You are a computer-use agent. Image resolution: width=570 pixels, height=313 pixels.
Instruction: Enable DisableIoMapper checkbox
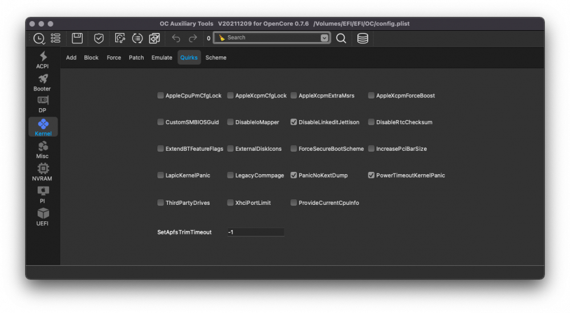point(230,122)
